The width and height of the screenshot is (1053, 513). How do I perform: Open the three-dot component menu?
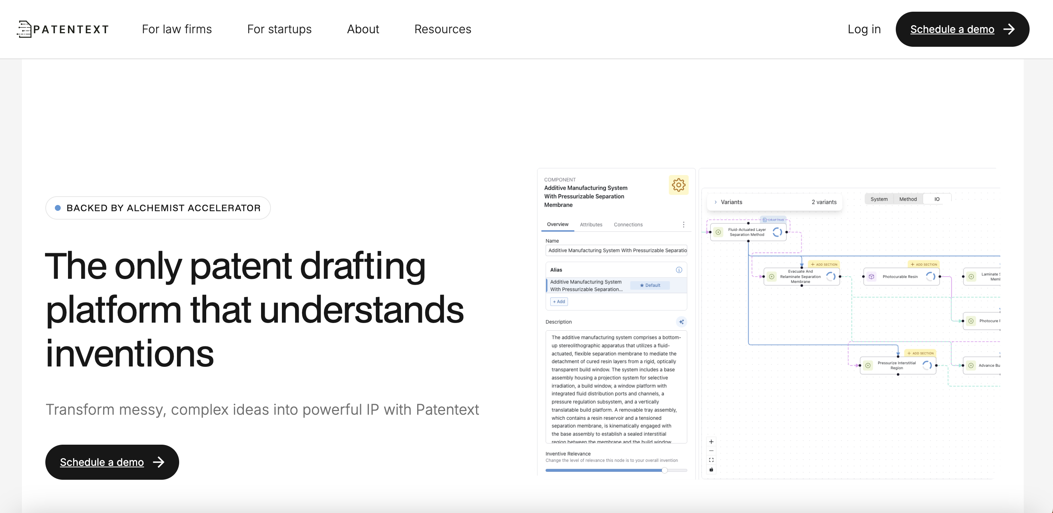(x=683, y=225)
